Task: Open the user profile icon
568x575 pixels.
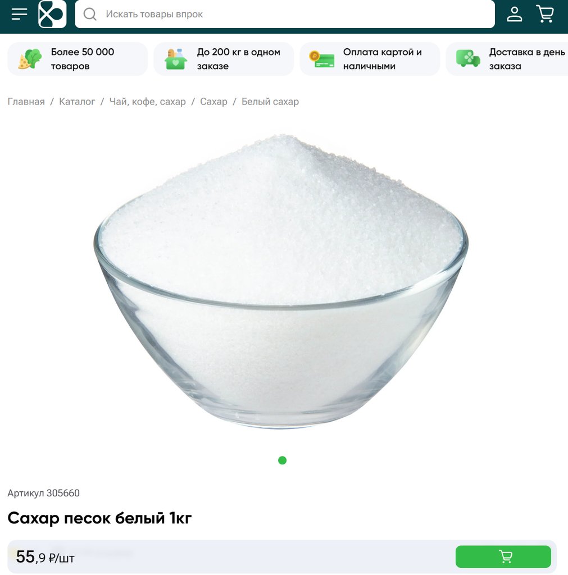Action: tap(515, 14)
